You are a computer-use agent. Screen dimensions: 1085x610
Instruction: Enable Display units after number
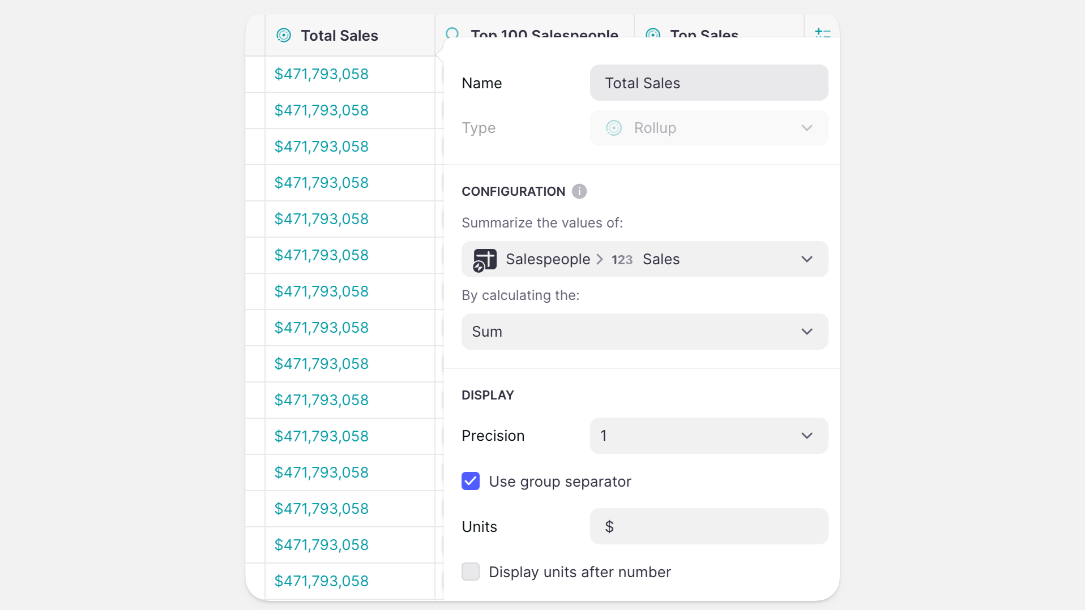pos(471,572)
